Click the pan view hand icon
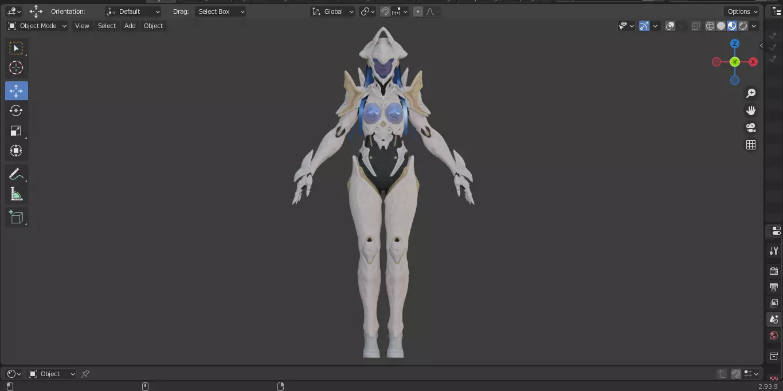This screenshot has height=391, width=783. click(x=751, y=110)
